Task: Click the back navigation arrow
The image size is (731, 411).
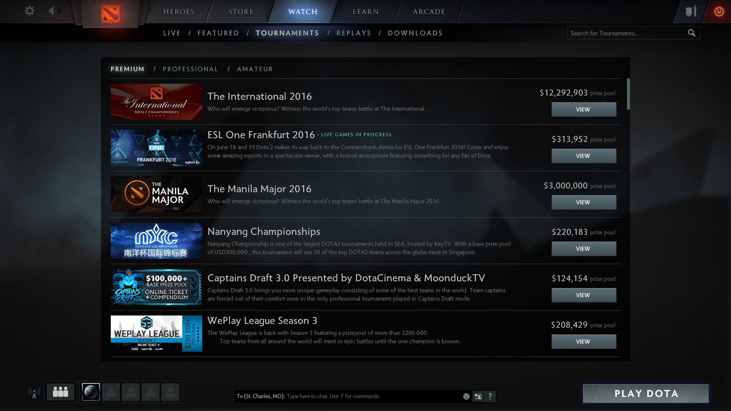Action: tap(51, 11)
